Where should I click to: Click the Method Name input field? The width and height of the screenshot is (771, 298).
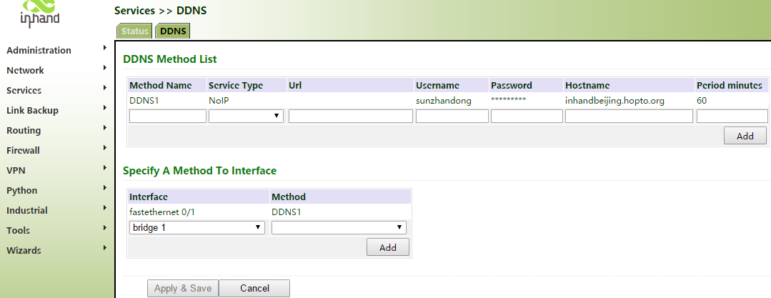[x=167, y=116]
